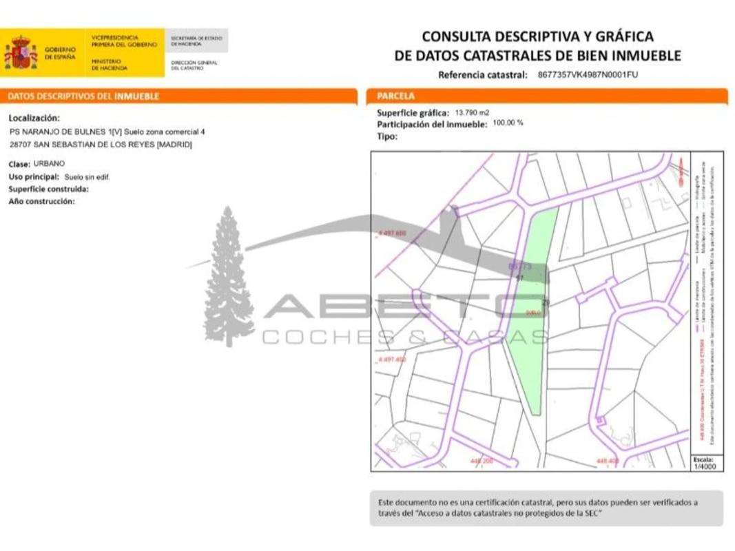The image size is (735, 551).
Task: Click the Consulta Descriptiva y Gráfica title
Action: 537,46
